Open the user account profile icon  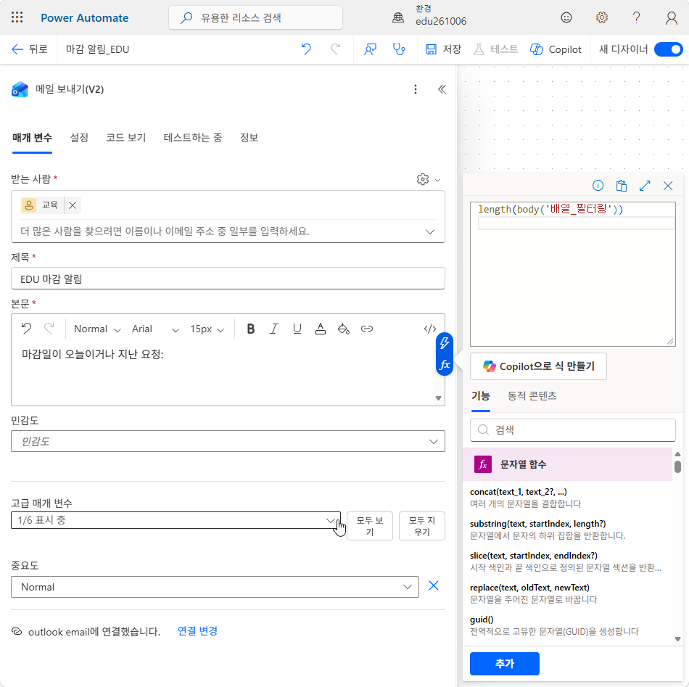tap(671, 17)
